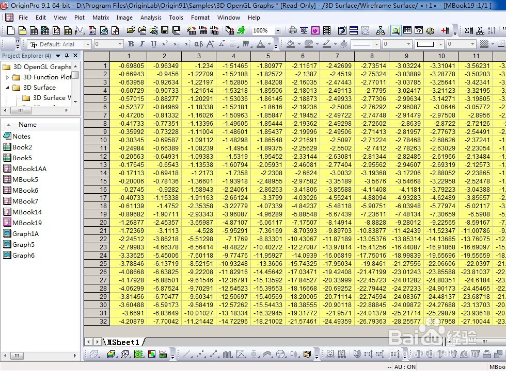Open the line style dropdown
Viewport: 506px width, 371px height.
(376, 44)
